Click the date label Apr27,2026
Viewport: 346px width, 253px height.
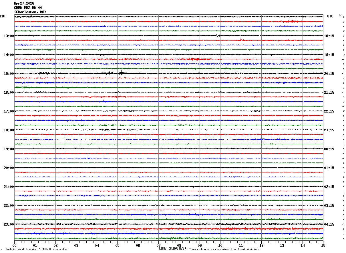pos(24,3)
